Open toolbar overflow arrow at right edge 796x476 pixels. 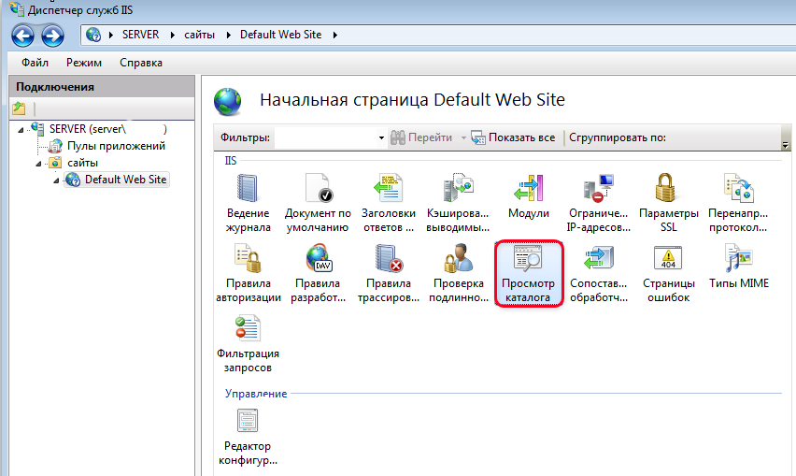(x=786, y=145)
